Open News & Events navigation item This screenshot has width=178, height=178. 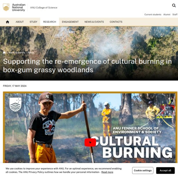coord(94,22)
